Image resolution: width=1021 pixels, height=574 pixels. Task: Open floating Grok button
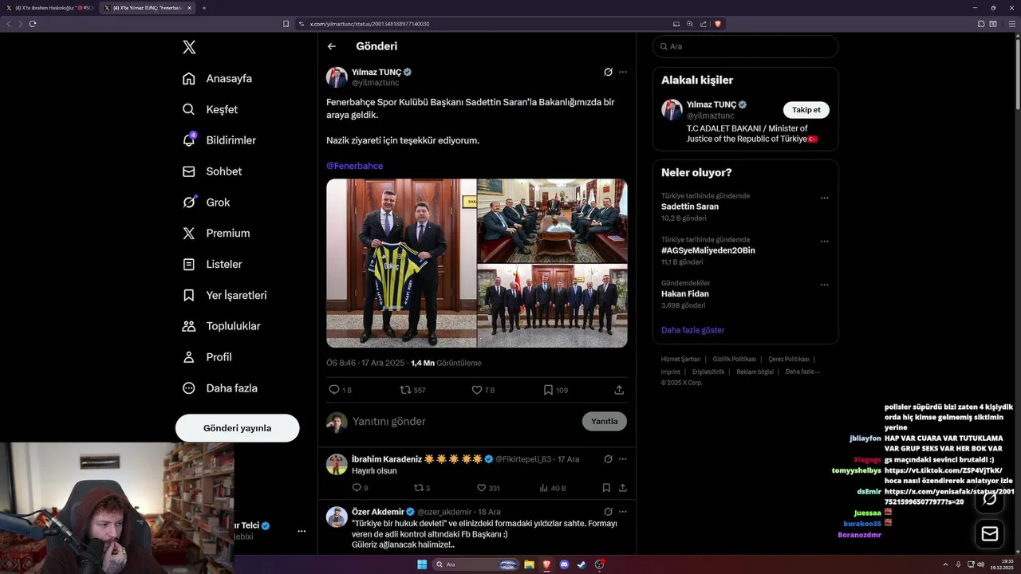click(x=990, y=499)
